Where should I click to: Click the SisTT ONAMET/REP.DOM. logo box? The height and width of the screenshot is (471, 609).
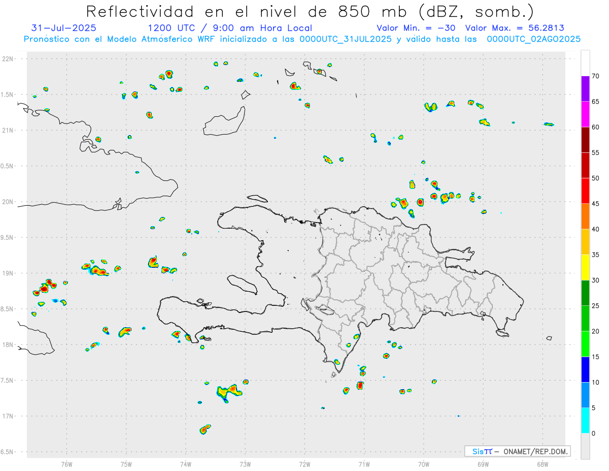[517, 451]
